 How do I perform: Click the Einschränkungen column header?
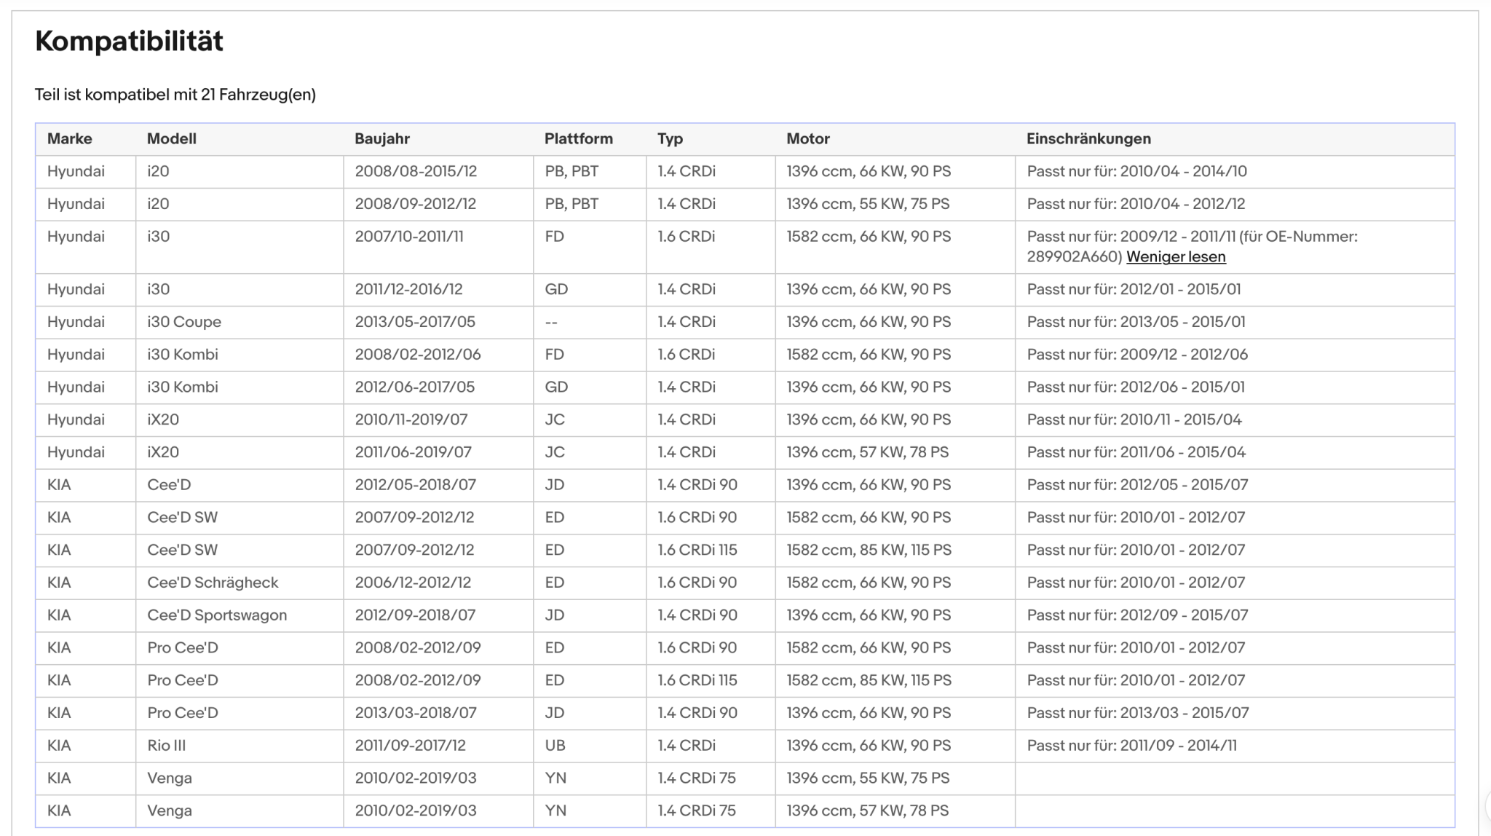[x=1089, y=139]
